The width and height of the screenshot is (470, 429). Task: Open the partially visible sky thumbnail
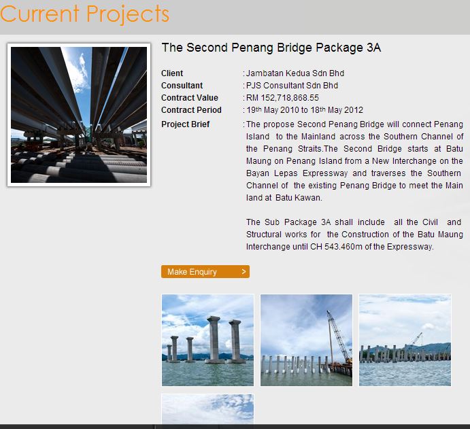[207, 409]
